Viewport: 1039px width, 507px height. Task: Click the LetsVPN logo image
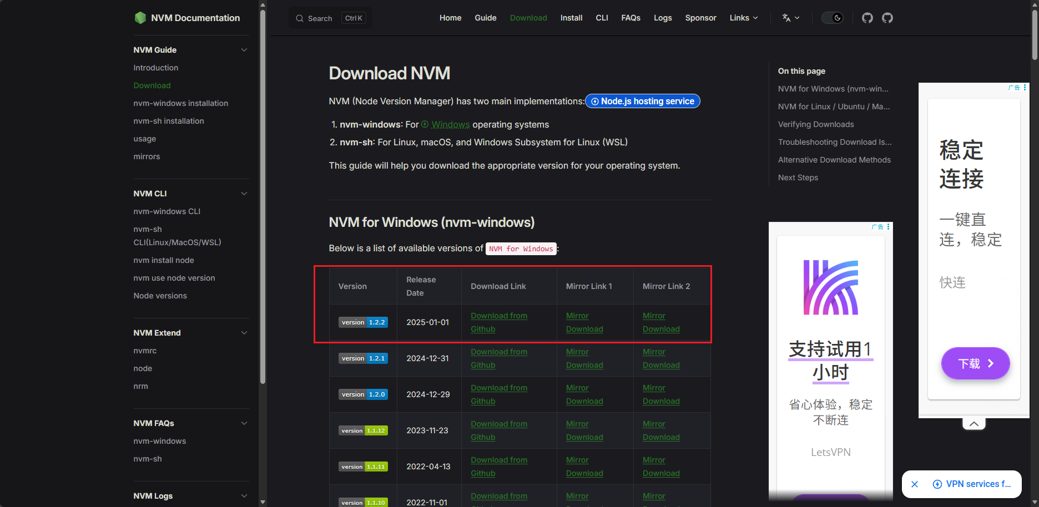(830, 287)
